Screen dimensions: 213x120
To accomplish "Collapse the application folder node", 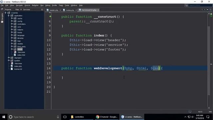I will click(9, 16).
